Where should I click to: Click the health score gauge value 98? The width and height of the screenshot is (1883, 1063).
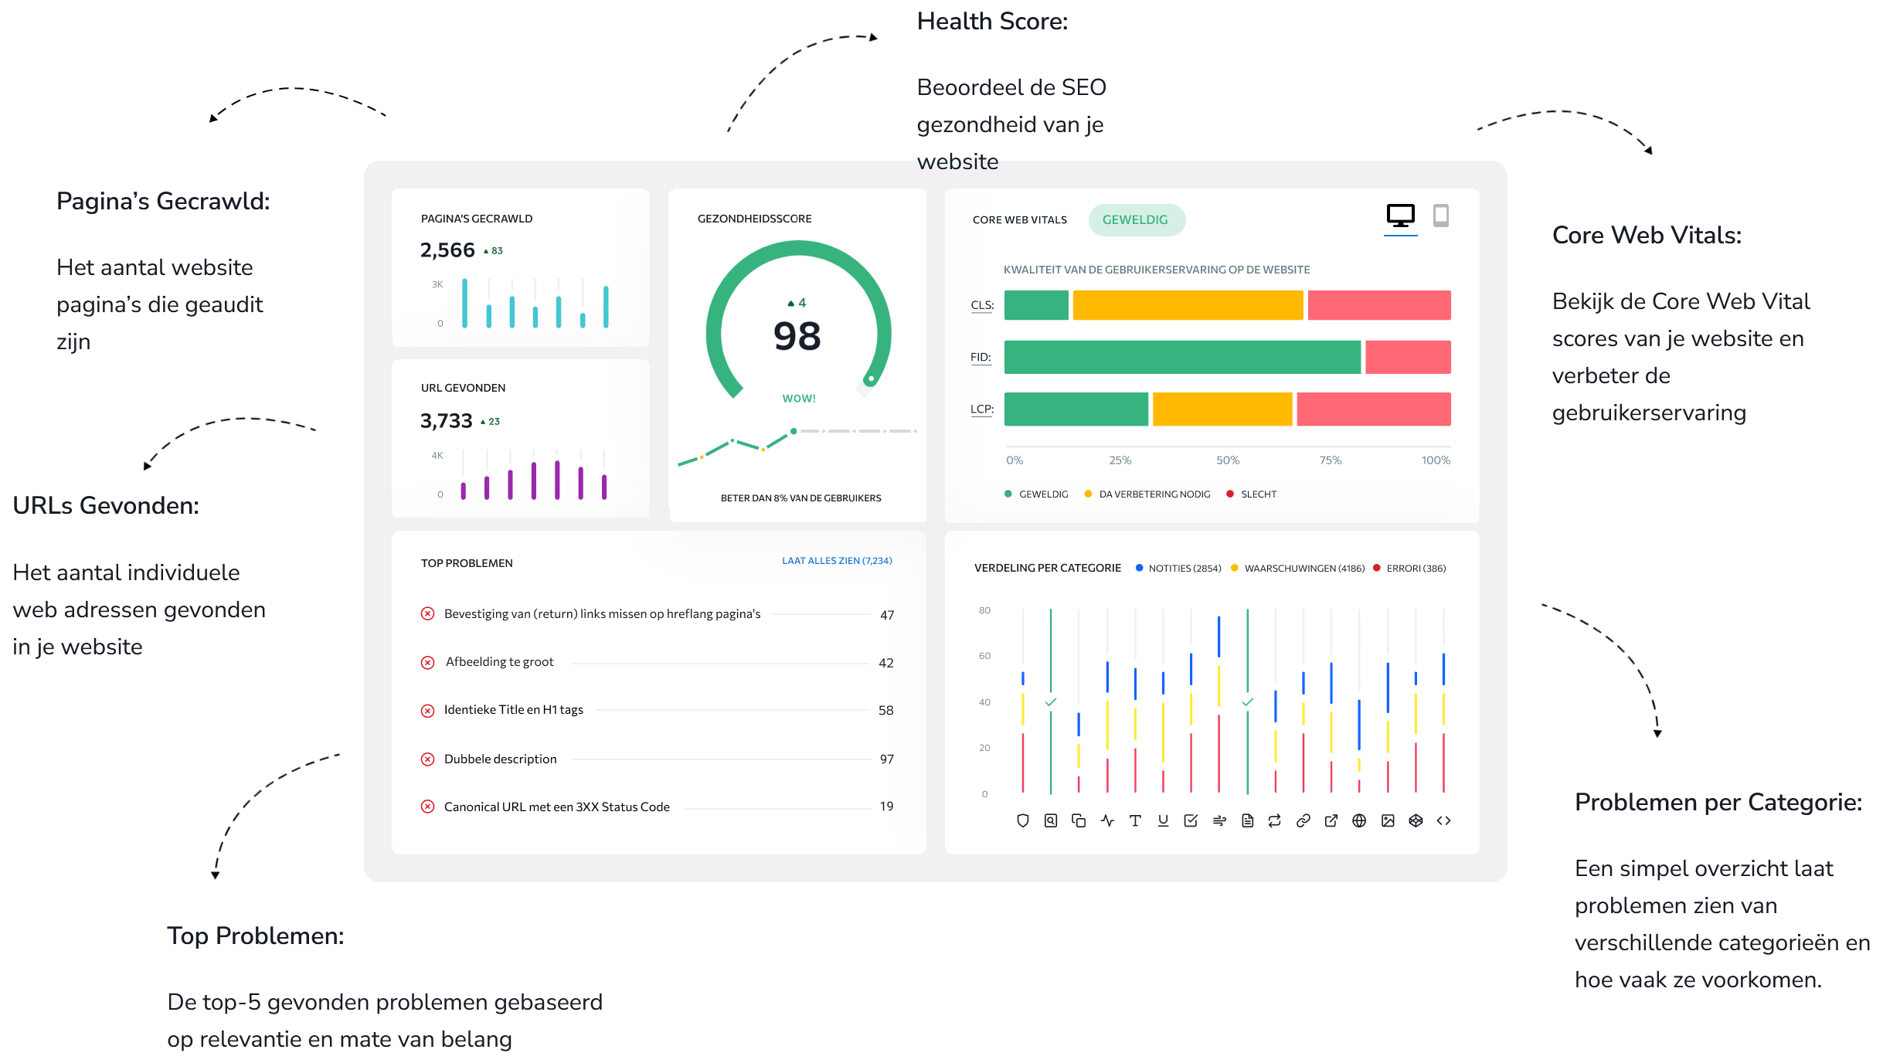[797, 336]
